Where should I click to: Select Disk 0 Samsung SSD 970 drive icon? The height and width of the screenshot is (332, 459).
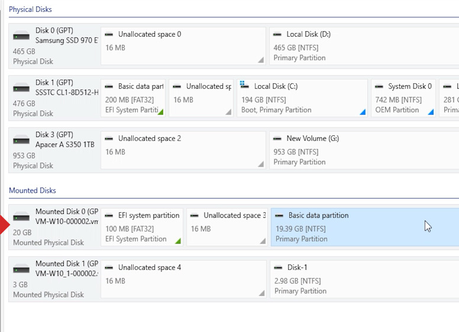(x=21, y=35)
